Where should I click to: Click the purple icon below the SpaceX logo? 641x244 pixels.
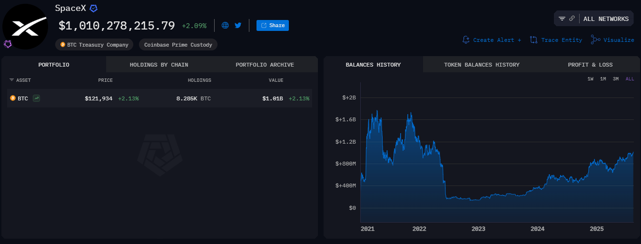tap(8, 44)
